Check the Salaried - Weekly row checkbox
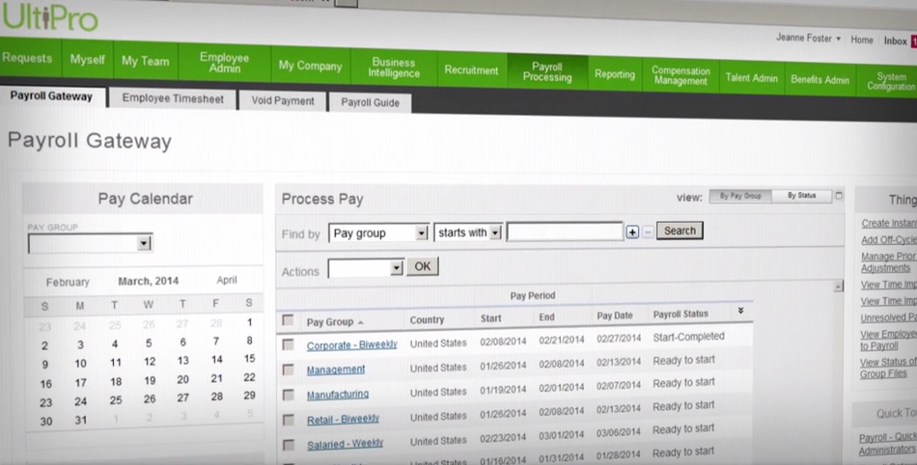917x465 pixels. tap(289, 445)
